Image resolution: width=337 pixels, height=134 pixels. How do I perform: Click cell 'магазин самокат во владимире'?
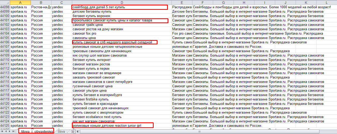tap(122, 73)
